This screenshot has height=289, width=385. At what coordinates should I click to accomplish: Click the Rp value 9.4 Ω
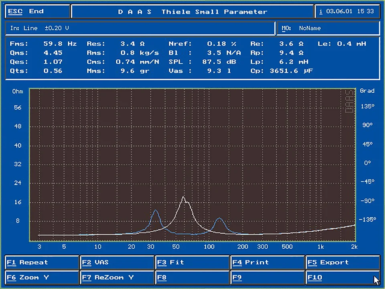point(292,53)
